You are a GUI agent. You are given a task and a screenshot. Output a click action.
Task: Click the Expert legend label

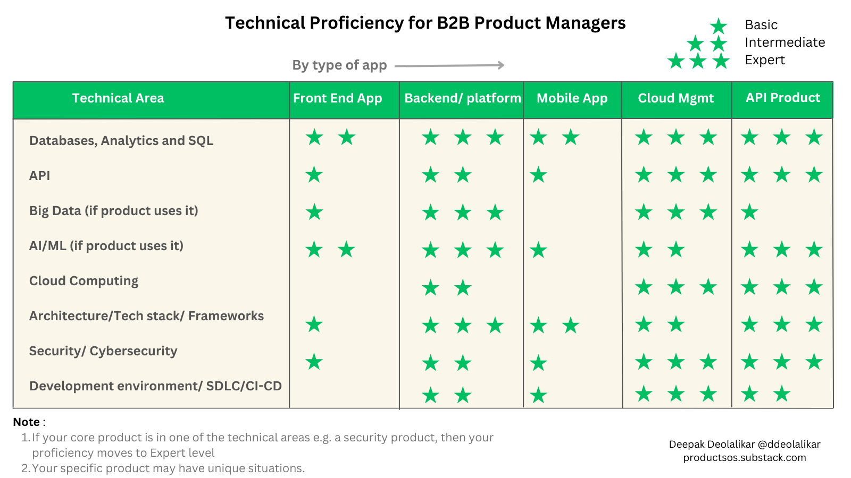point(765,60)
